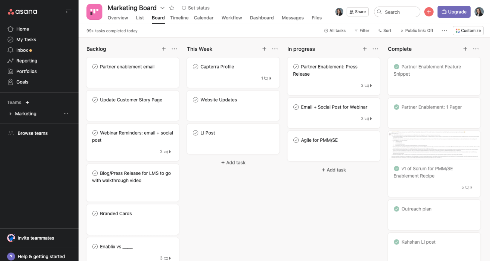
Task: Mark Partner enablement email as complete
Action: pos(95,67)
